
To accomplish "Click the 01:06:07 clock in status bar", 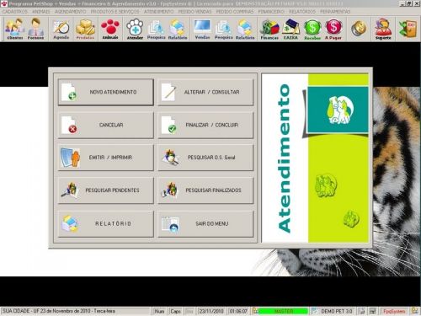I will [x=238, y=311].
